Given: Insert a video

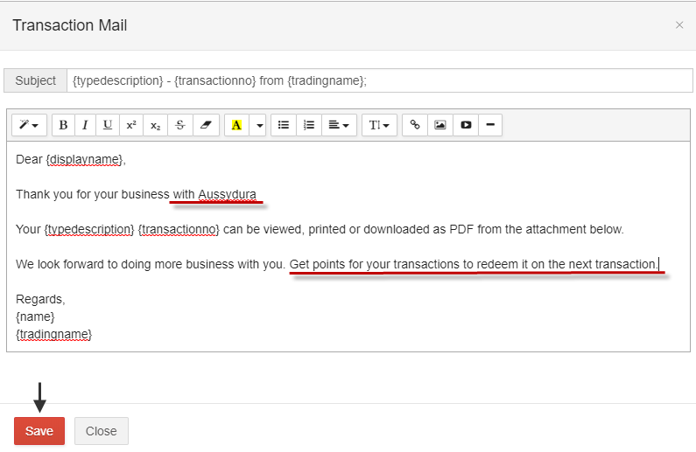Looking at the screenshot, I should 466,125.
